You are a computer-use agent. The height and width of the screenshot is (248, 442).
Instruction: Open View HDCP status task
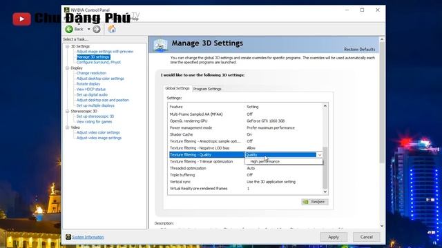tap(90, 89)
